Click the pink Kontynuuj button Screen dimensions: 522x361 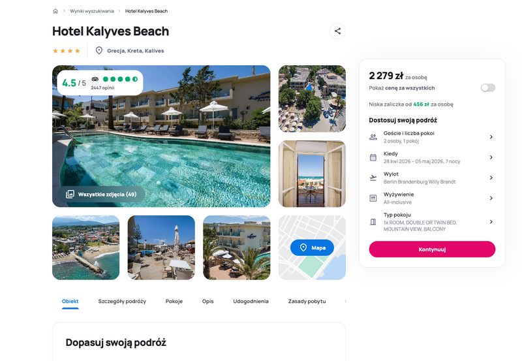pyautogui.click(x=432, y=249)
